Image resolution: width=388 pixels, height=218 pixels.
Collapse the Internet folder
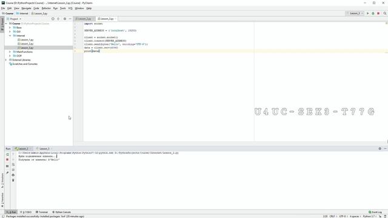coord(10,36)
